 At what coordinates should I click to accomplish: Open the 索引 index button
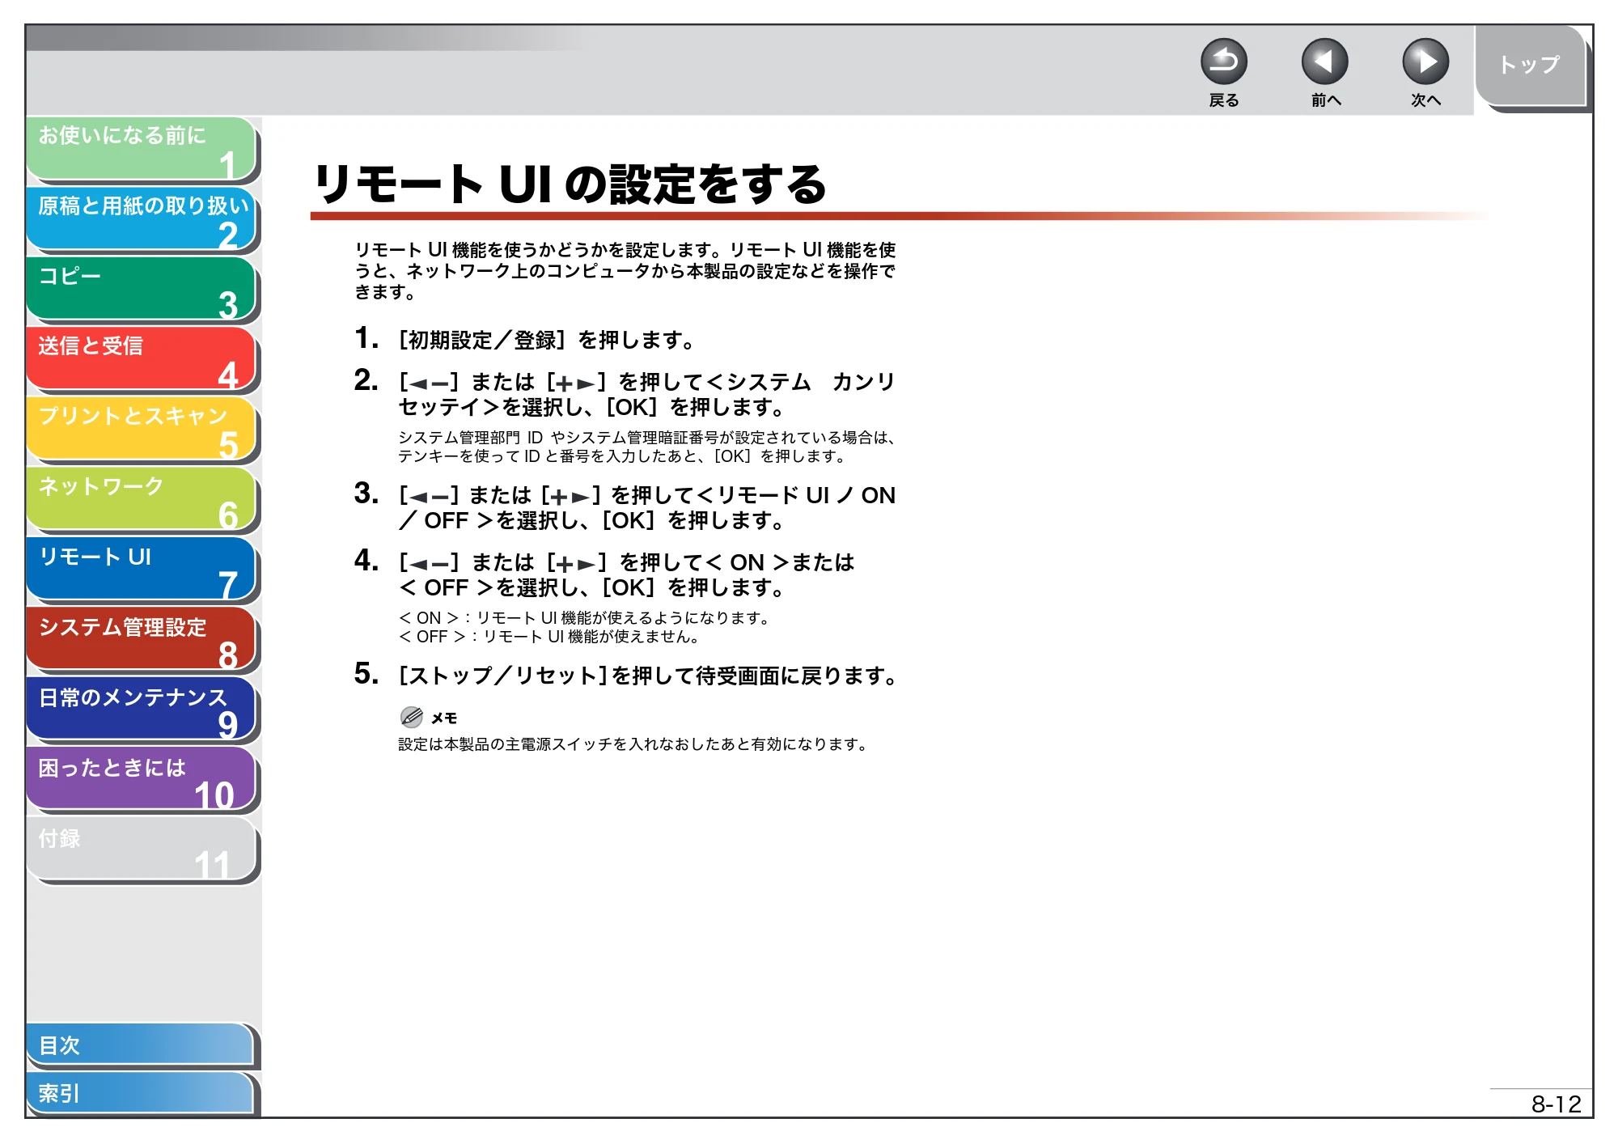[142, 1094]
